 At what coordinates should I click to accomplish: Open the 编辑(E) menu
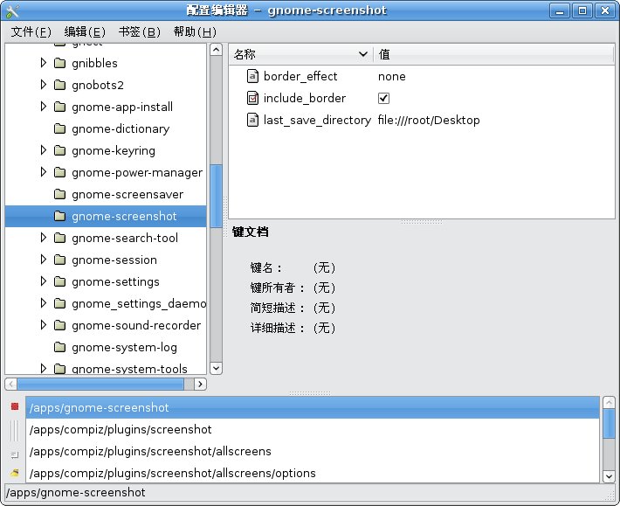(x=85, y=31)
